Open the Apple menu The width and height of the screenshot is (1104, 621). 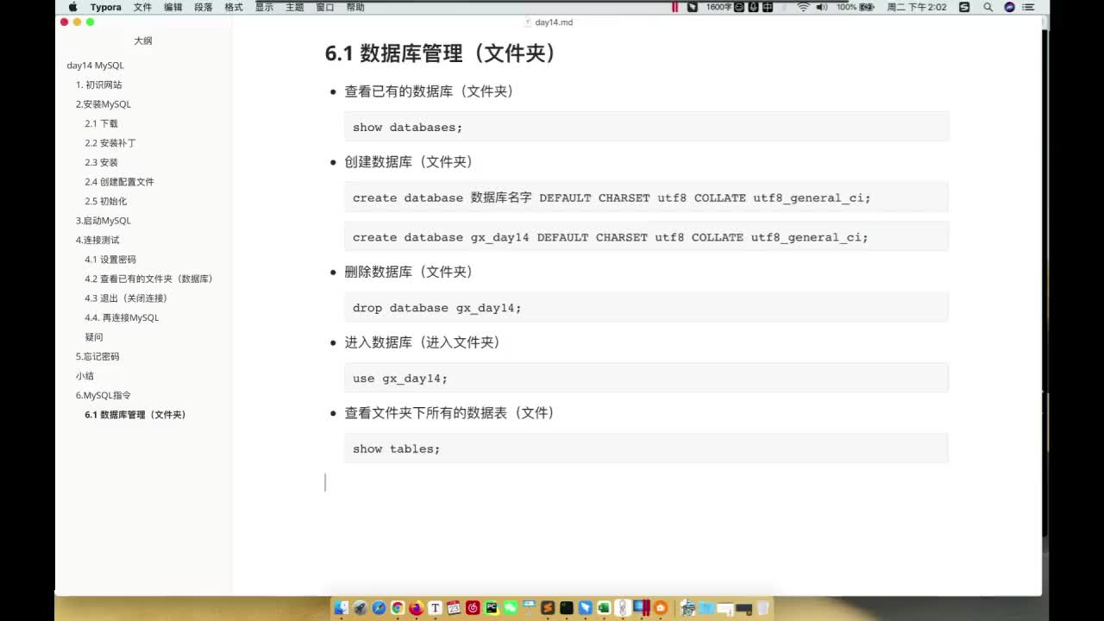tap(73, 7)
